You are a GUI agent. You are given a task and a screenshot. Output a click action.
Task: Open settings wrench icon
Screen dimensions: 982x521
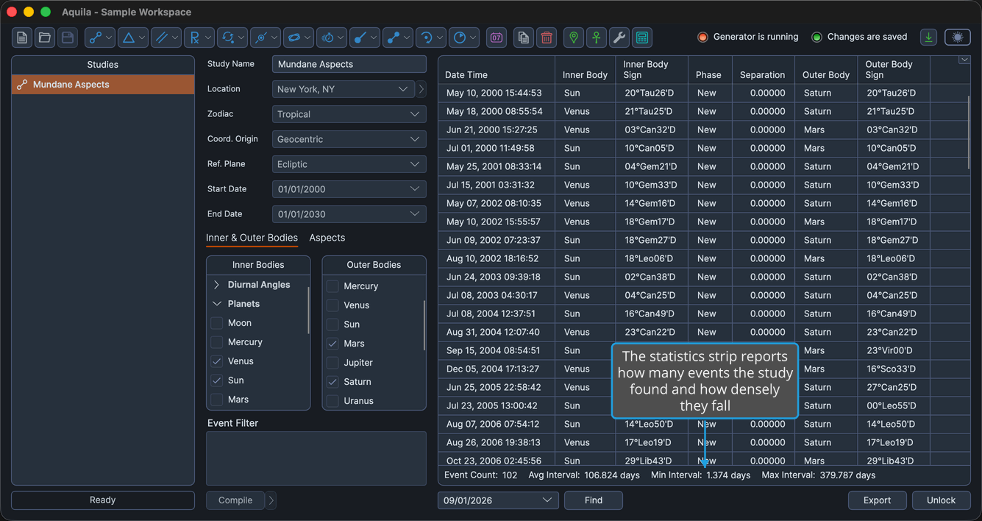[x=619, y=38]
